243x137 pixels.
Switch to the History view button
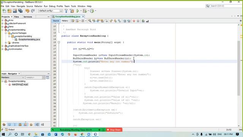[65, 21]
